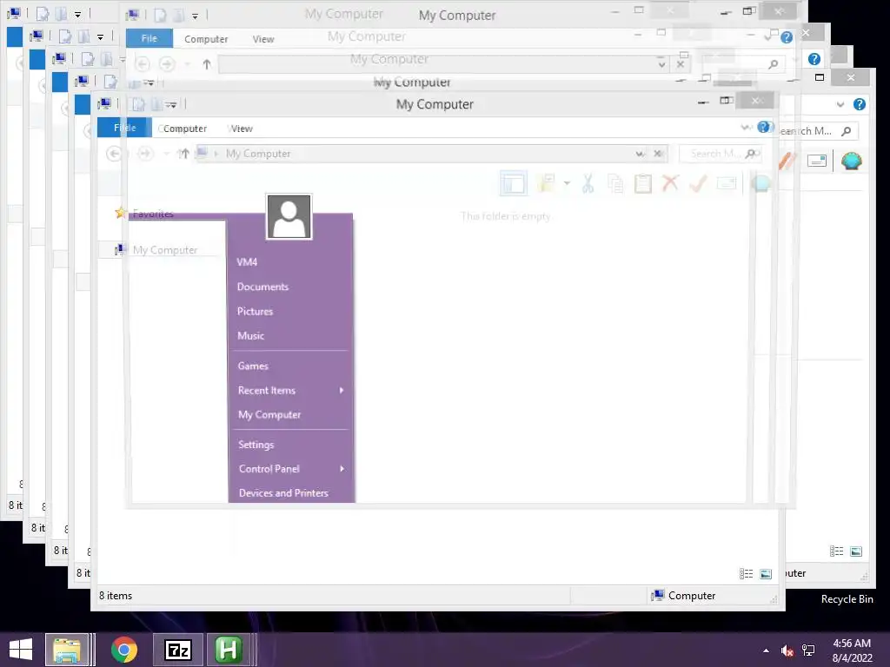This screenshot has width=890, height=667.
Task: Click the Copy toolbar icon
Action: click(x=615, y=183)
